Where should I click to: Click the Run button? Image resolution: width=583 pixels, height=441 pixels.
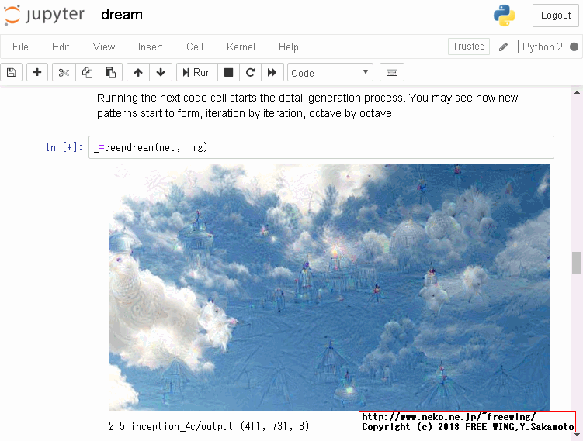click(196, 73)
